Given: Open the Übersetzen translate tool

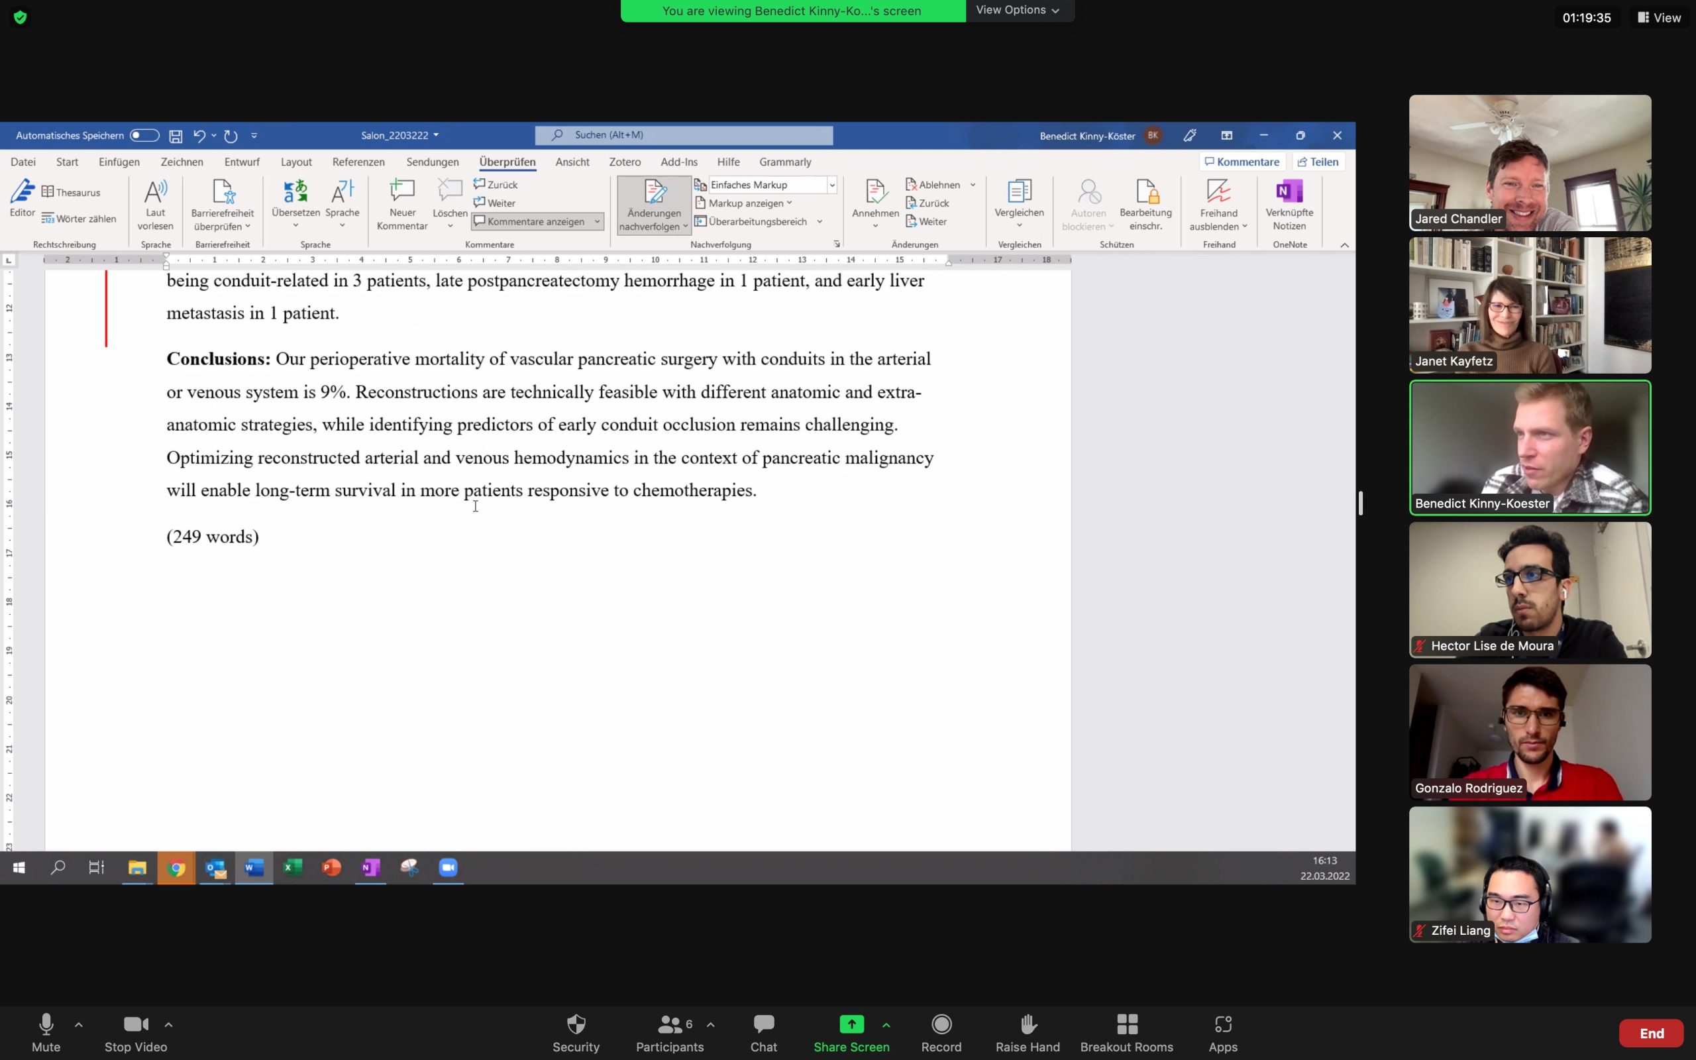Looking at the screenshot, I should (x=295, y=191).
